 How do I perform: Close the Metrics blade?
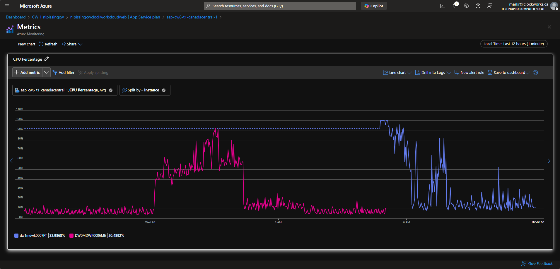(x=549, y=27)
